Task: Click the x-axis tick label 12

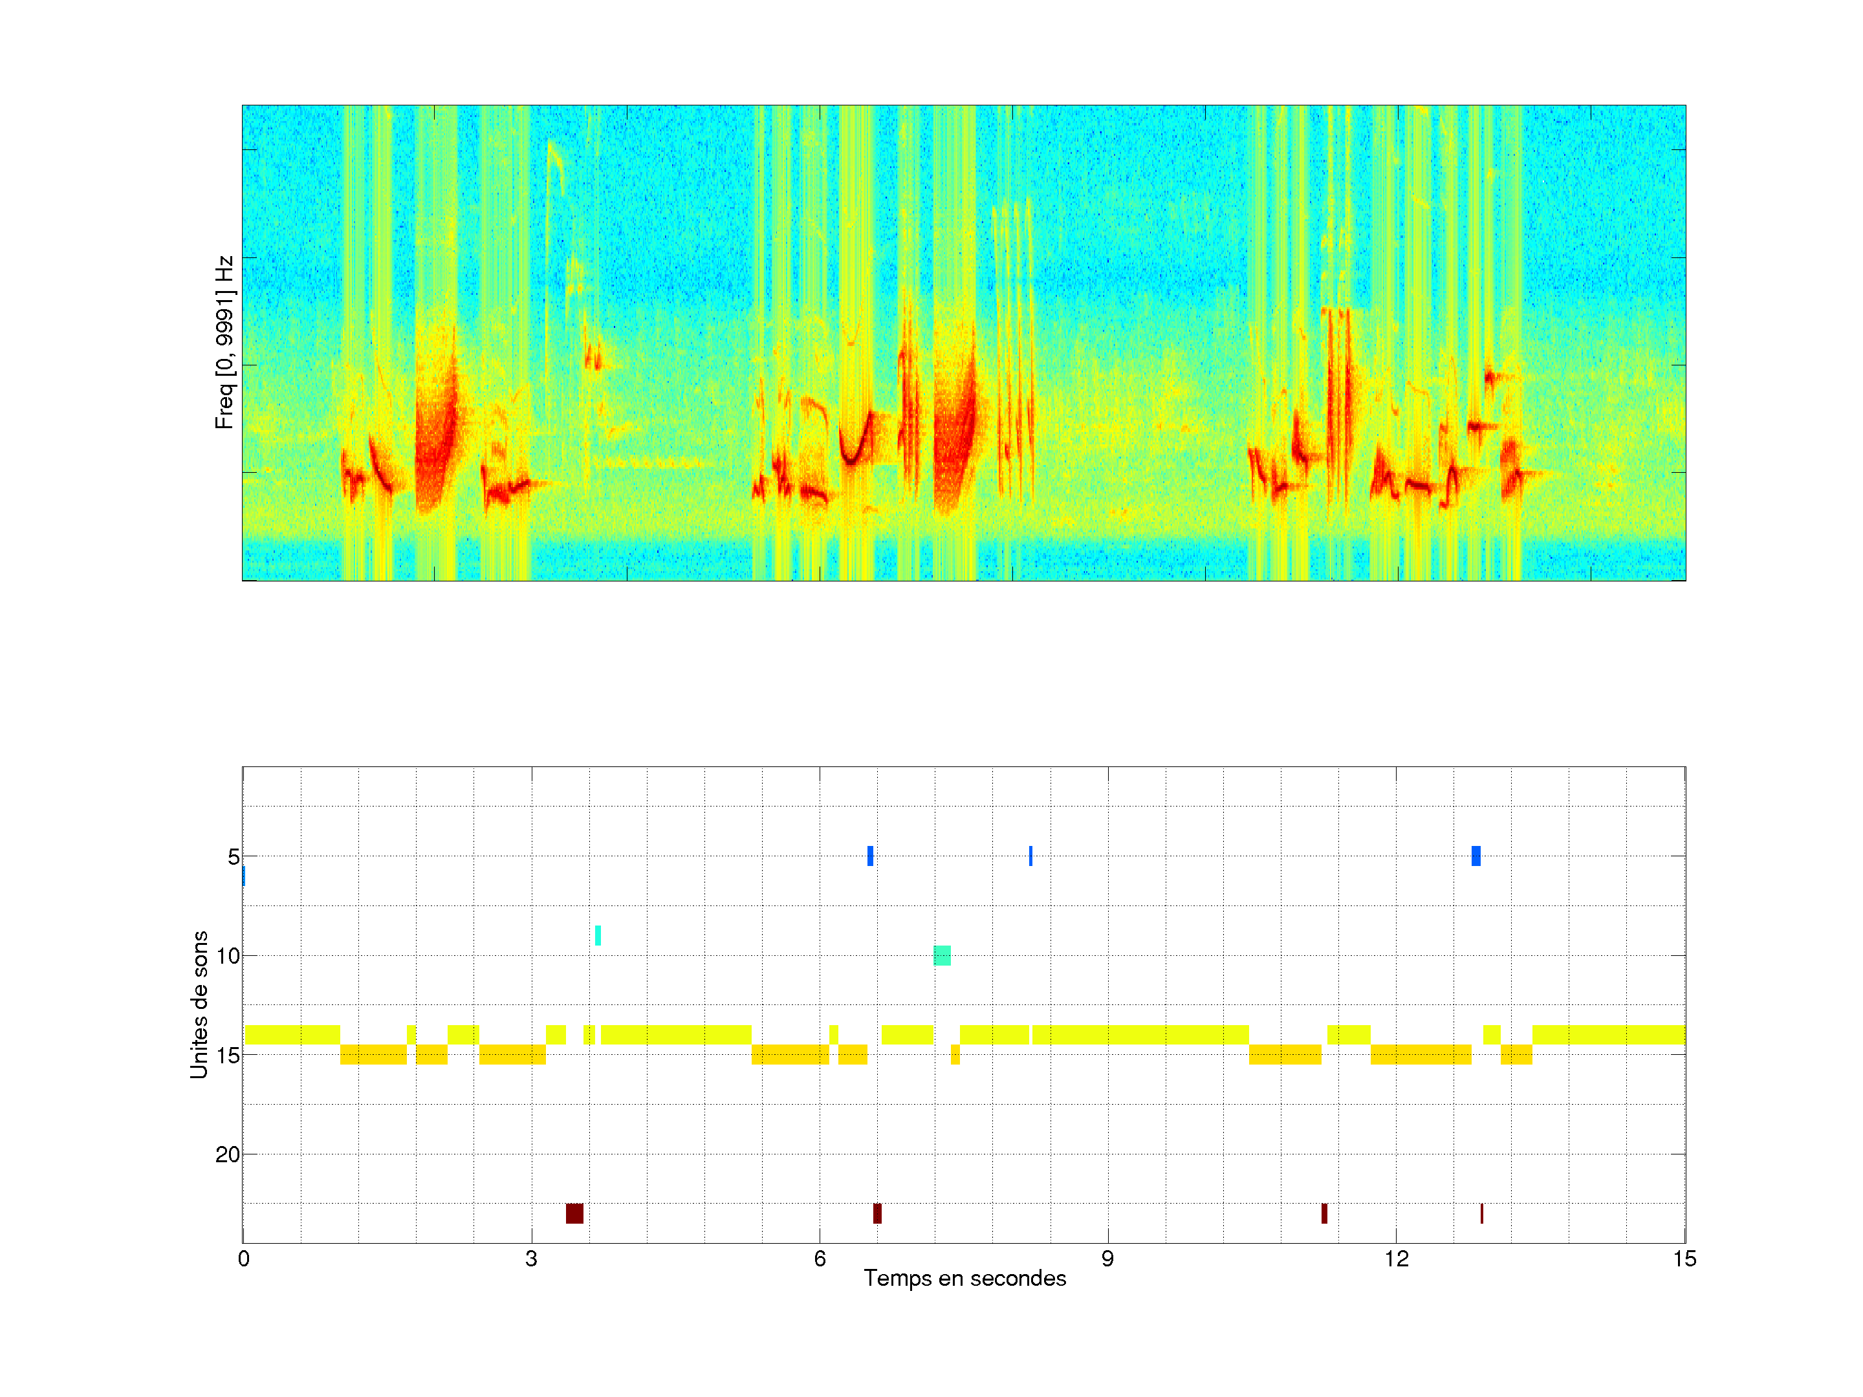Action: tap(1397, 1259)
